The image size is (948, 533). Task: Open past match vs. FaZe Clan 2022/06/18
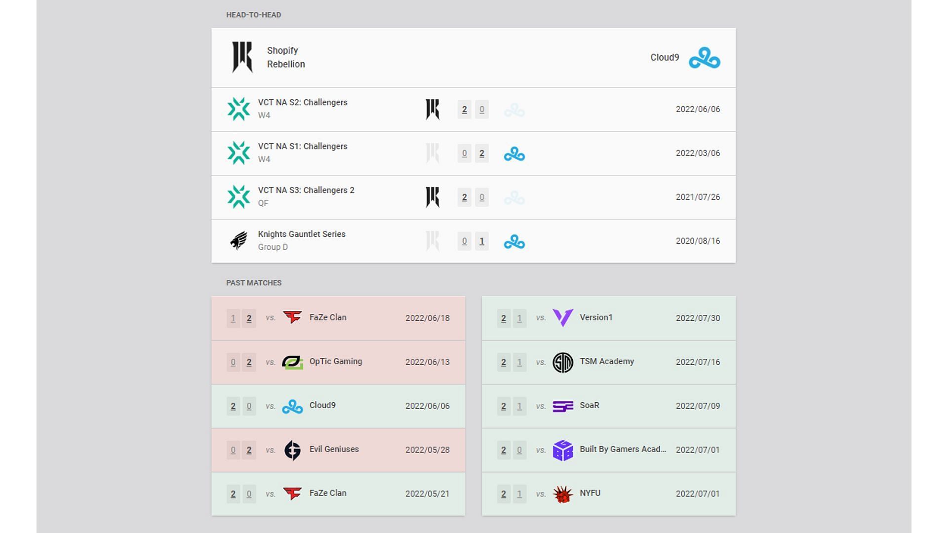[x=338, y=318]
